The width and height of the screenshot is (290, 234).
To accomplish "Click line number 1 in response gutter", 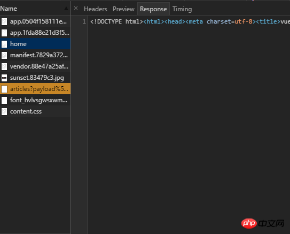I will pyautogui.click(x=84, y=21).
